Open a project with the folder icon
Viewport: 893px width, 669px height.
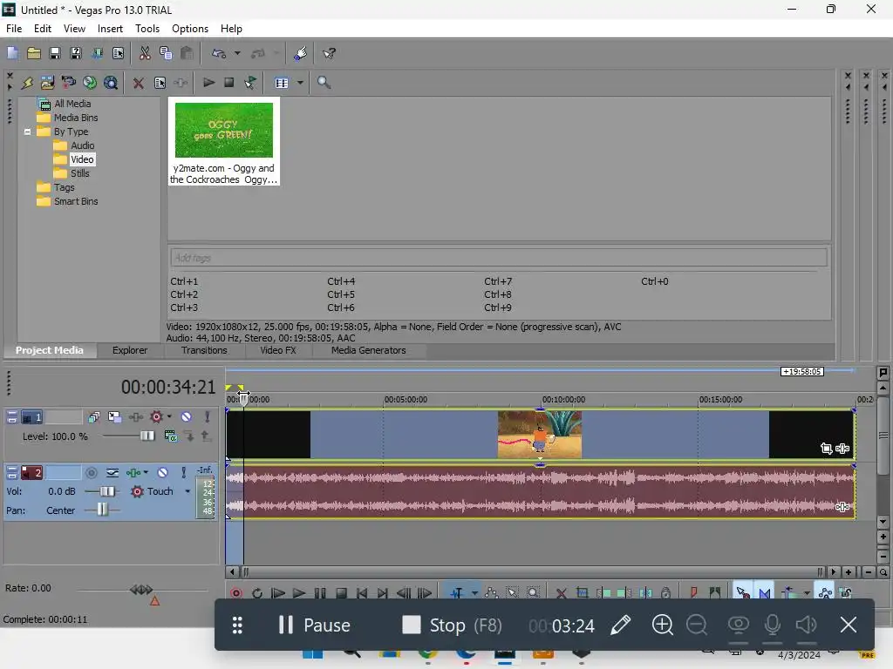click(34, 53)
